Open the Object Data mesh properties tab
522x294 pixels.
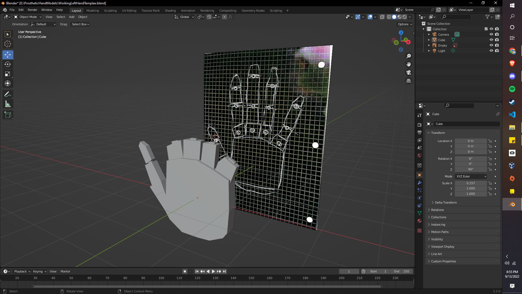(420, 213)
